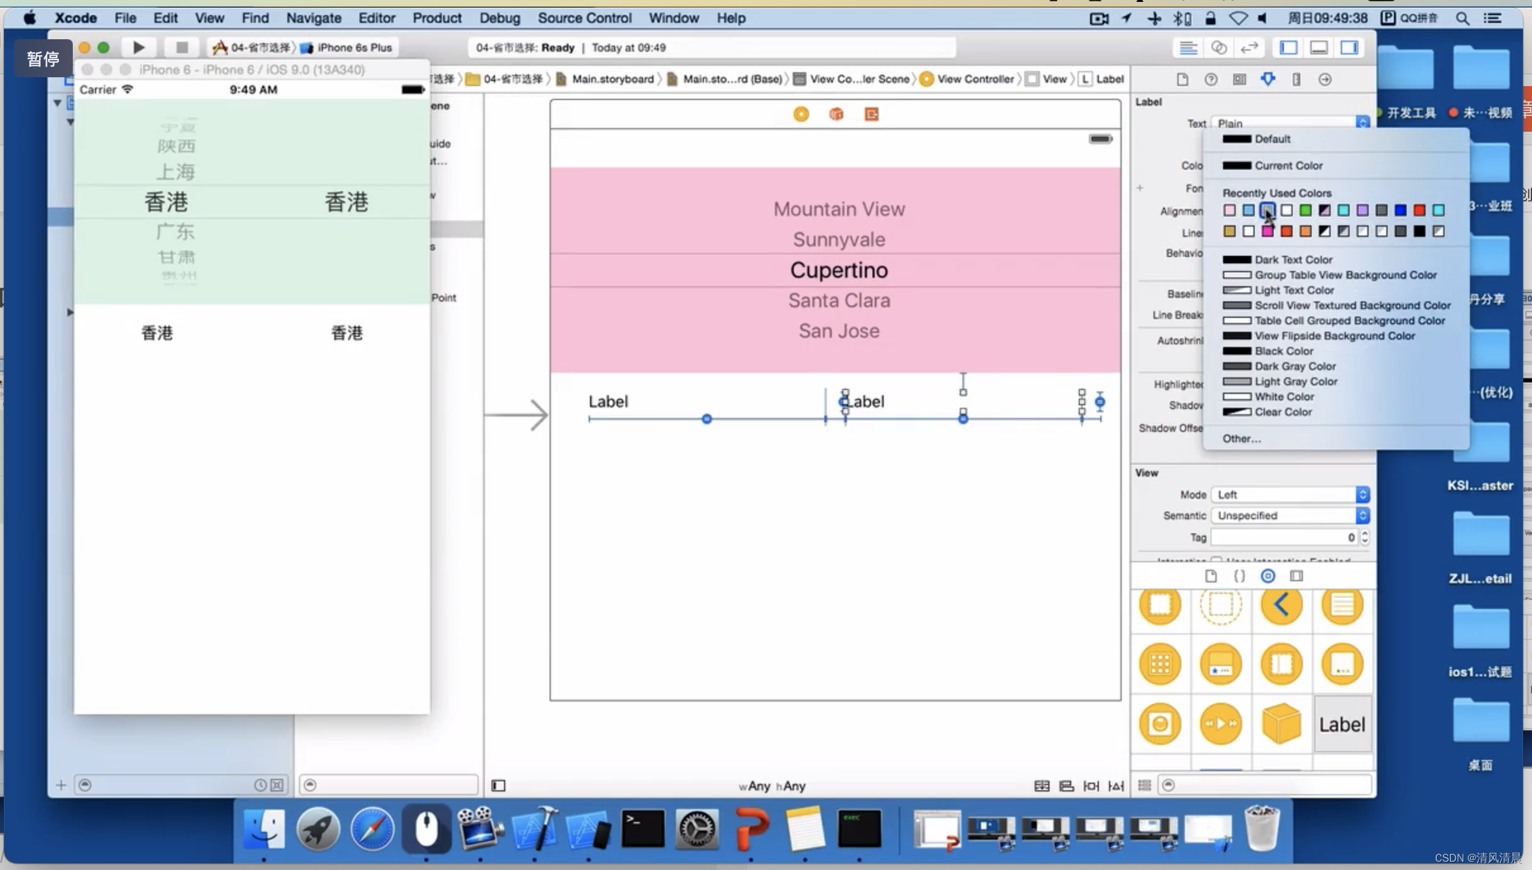1532x870 pixels.
Task: Choose iPhone 6s Plus device in scheme
Action: (347, 47)
